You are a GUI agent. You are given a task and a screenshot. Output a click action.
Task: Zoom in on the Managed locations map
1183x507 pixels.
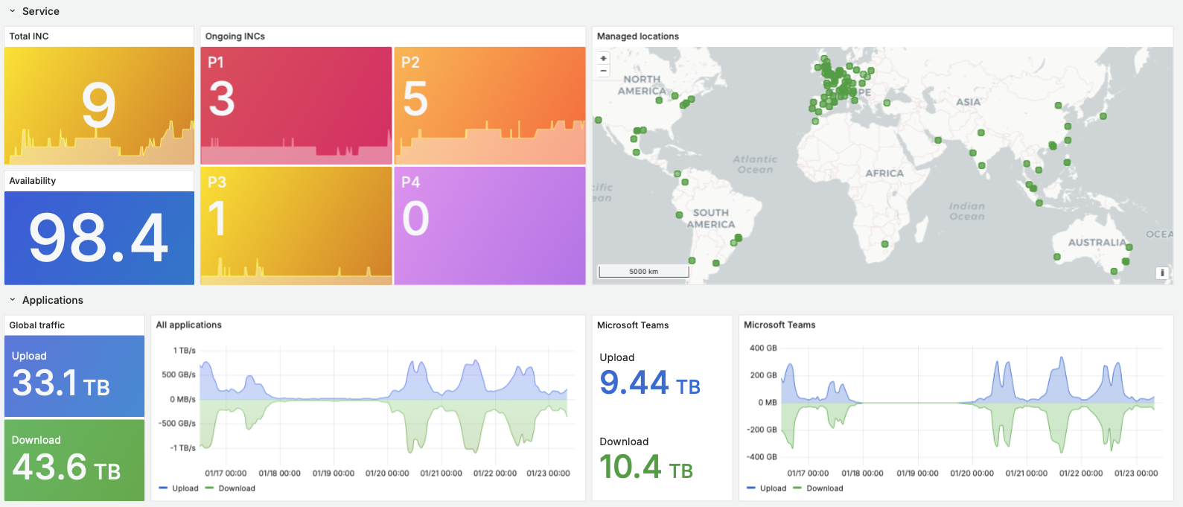click(603, 58)
